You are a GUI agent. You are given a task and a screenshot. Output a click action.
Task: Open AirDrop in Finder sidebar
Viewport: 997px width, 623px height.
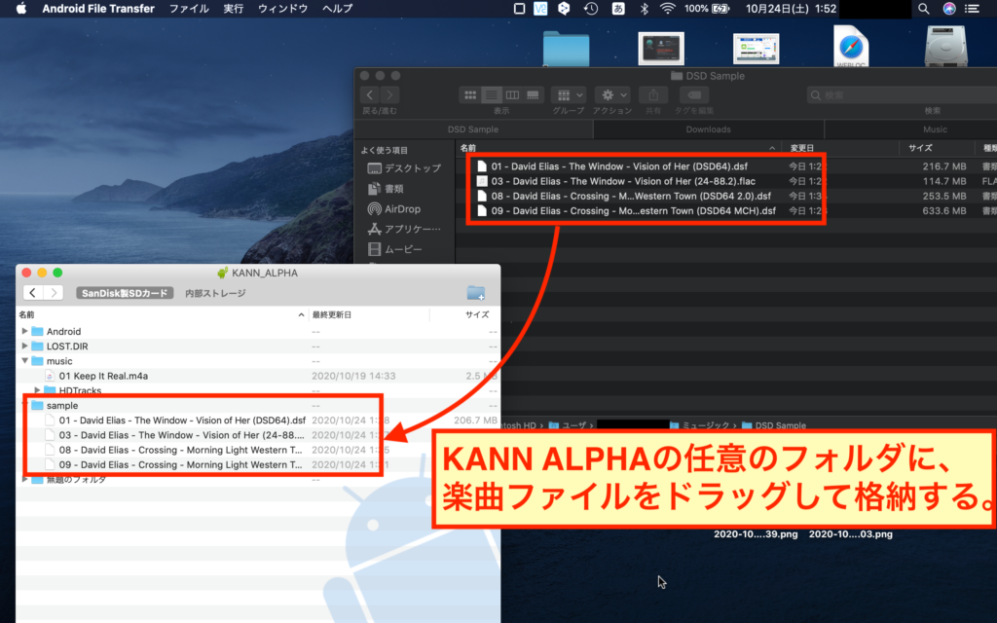(x=394, y=209)
